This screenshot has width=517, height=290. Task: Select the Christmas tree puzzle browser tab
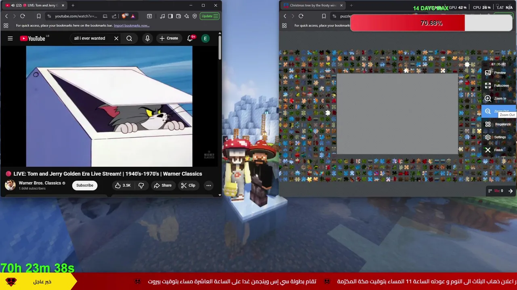coord(313,5)
